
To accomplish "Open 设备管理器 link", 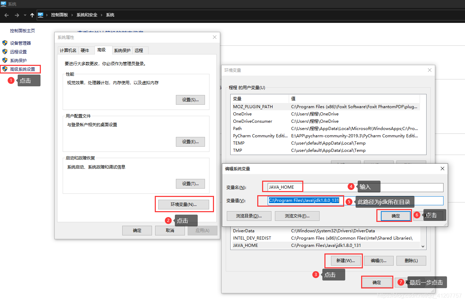I will tap(20, 43).
